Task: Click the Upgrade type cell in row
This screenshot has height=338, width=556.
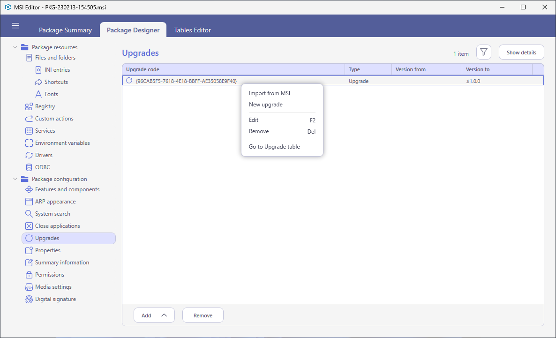Action: [359, 81]
